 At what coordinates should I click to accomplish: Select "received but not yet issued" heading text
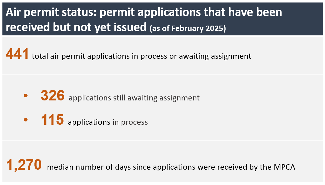[76, 27]
